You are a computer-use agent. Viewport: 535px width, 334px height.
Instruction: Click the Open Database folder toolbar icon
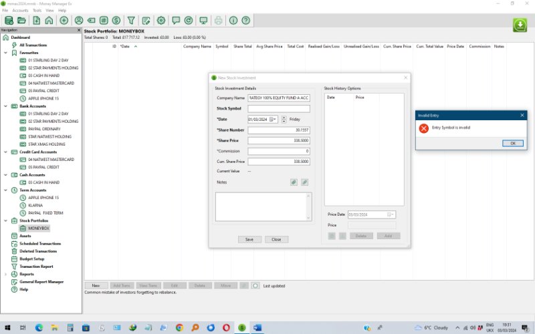tap(21, 21)
